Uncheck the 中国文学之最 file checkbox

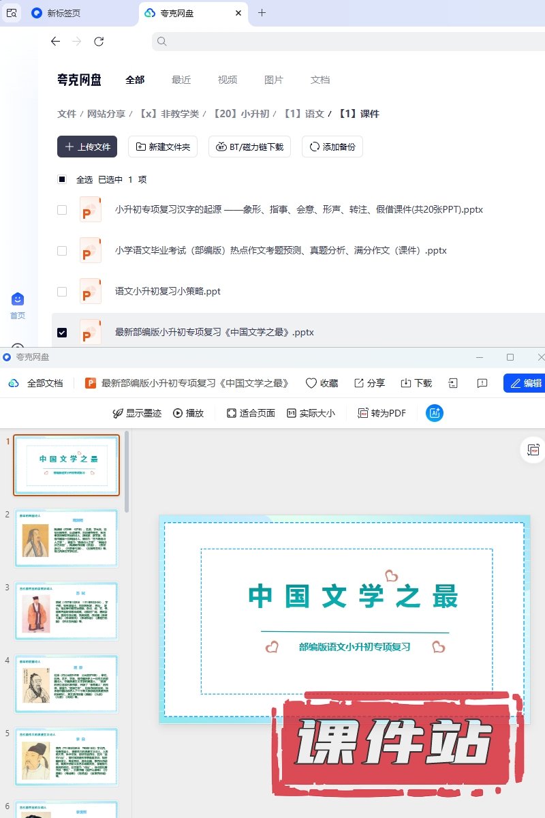click(x=62, y=333)
